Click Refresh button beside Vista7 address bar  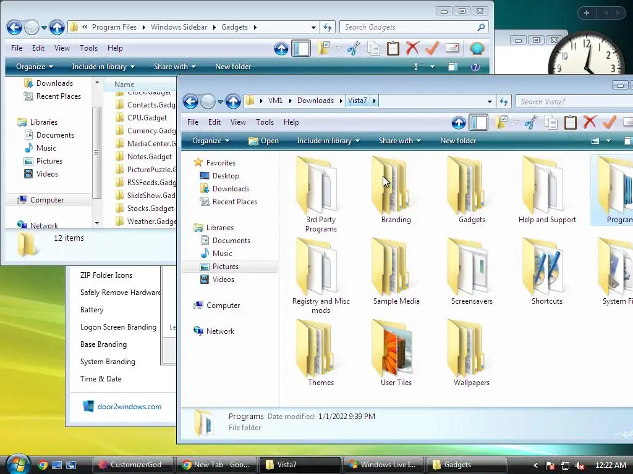503,102
